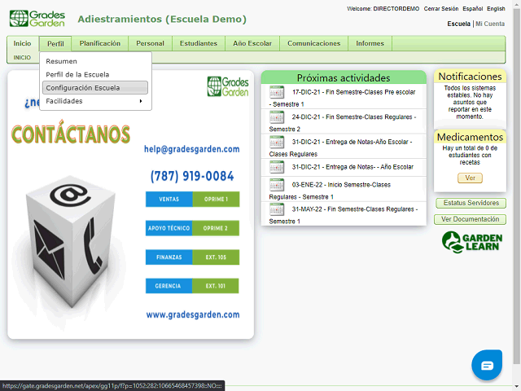This screenshot has height=391, width=521.
Task: Select Resumen from Perfil menu
Action: pos(62,61)
